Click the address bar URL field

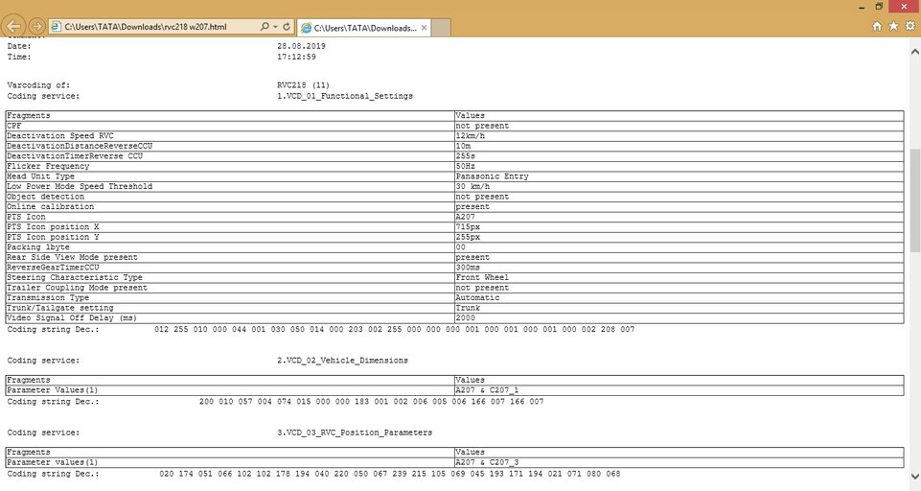tap(153, 26)
